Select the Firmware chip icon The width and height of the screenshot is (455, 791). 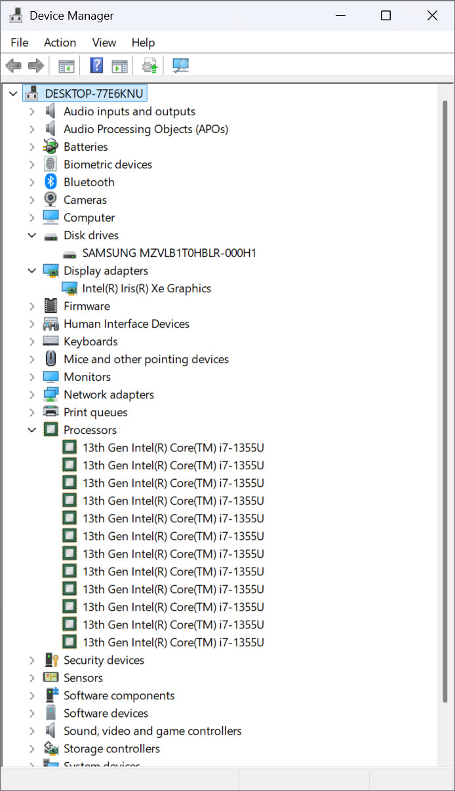[51, 306]
